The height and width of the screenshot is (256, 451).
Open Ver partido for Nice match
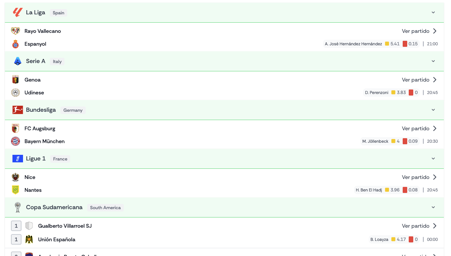tap(419, 177)
